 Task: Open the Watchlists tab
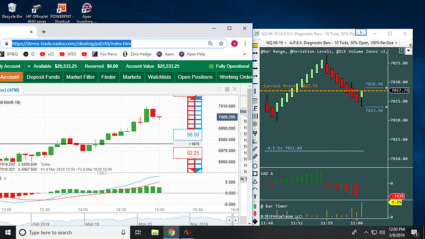tap(160, 77)
